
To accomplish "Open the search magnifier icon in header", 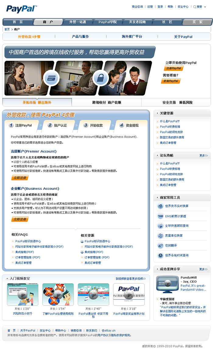I will click(194, 7).
